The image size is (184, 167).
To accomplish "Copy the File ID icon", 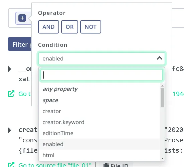I will tap(106, 165).
